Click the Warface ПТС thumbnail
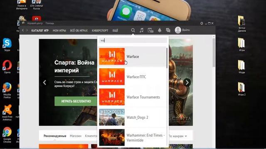This screenshot has width=266, height=149. coord(112,77)
